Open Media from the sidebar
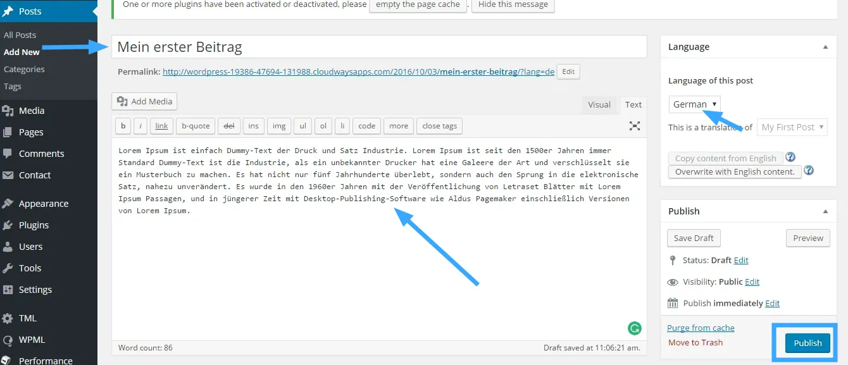Screen dimensions: 848x365 point(31,111)
